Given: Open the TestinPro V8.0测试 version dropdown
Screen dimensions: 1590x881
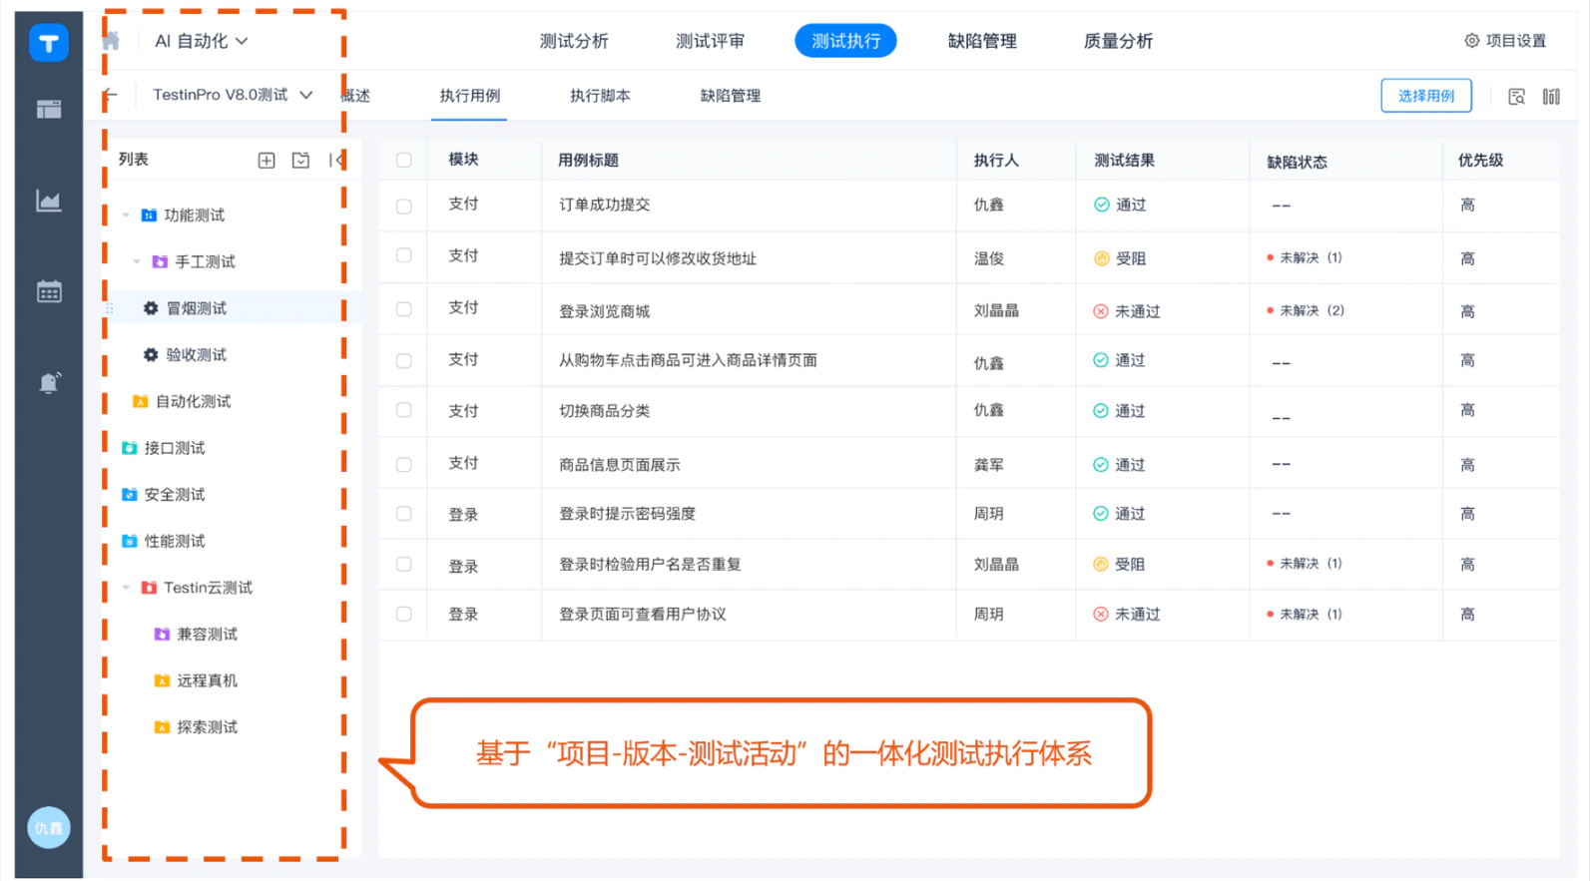Looking at the screenshot, I should click(232, 95).
